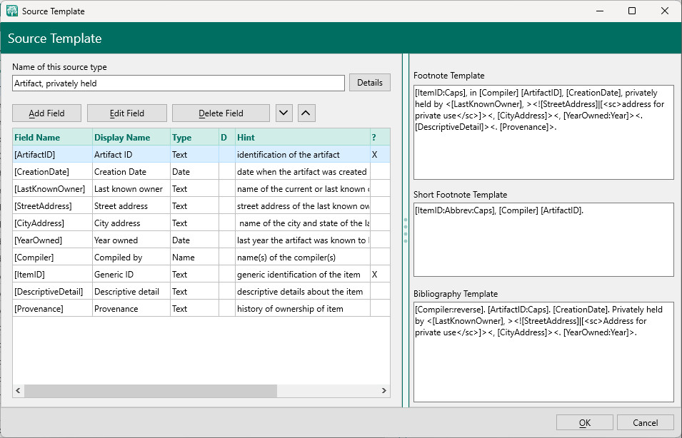Click the move field down arrow button

point(284,113)
